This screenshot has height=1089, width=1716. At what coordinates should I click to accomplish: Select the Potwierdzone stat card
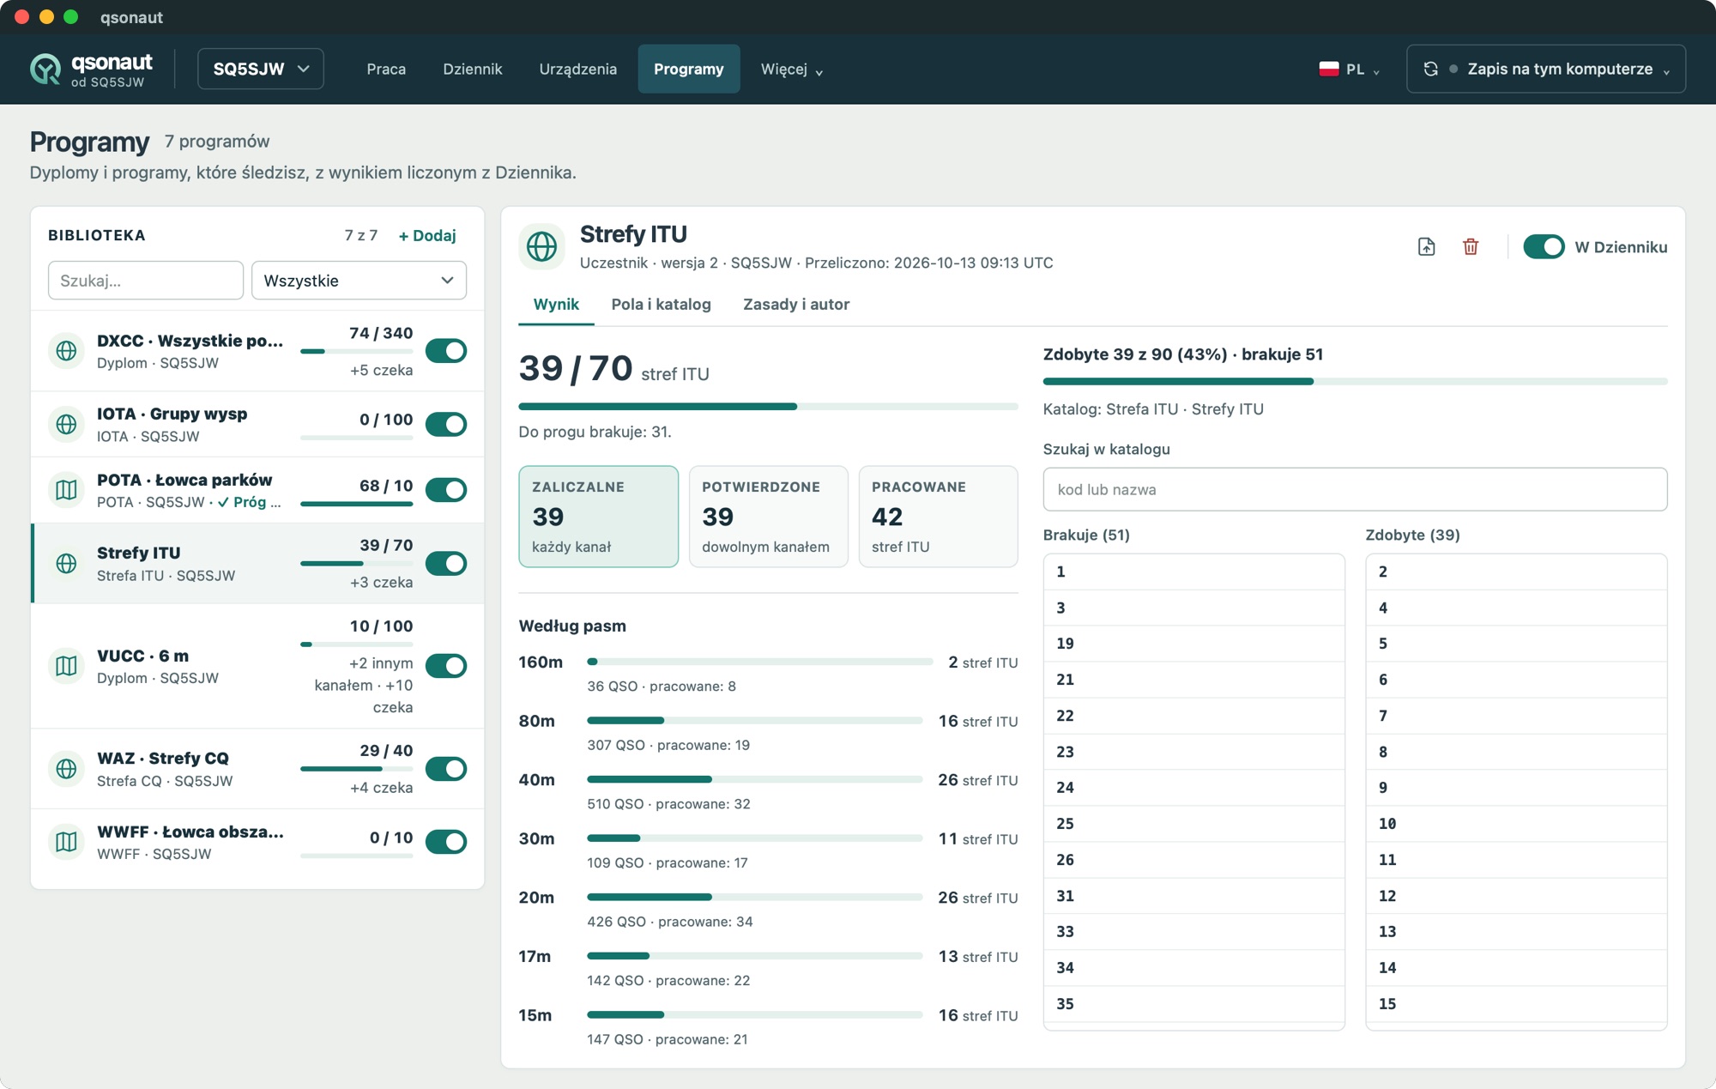coord(768,517)
